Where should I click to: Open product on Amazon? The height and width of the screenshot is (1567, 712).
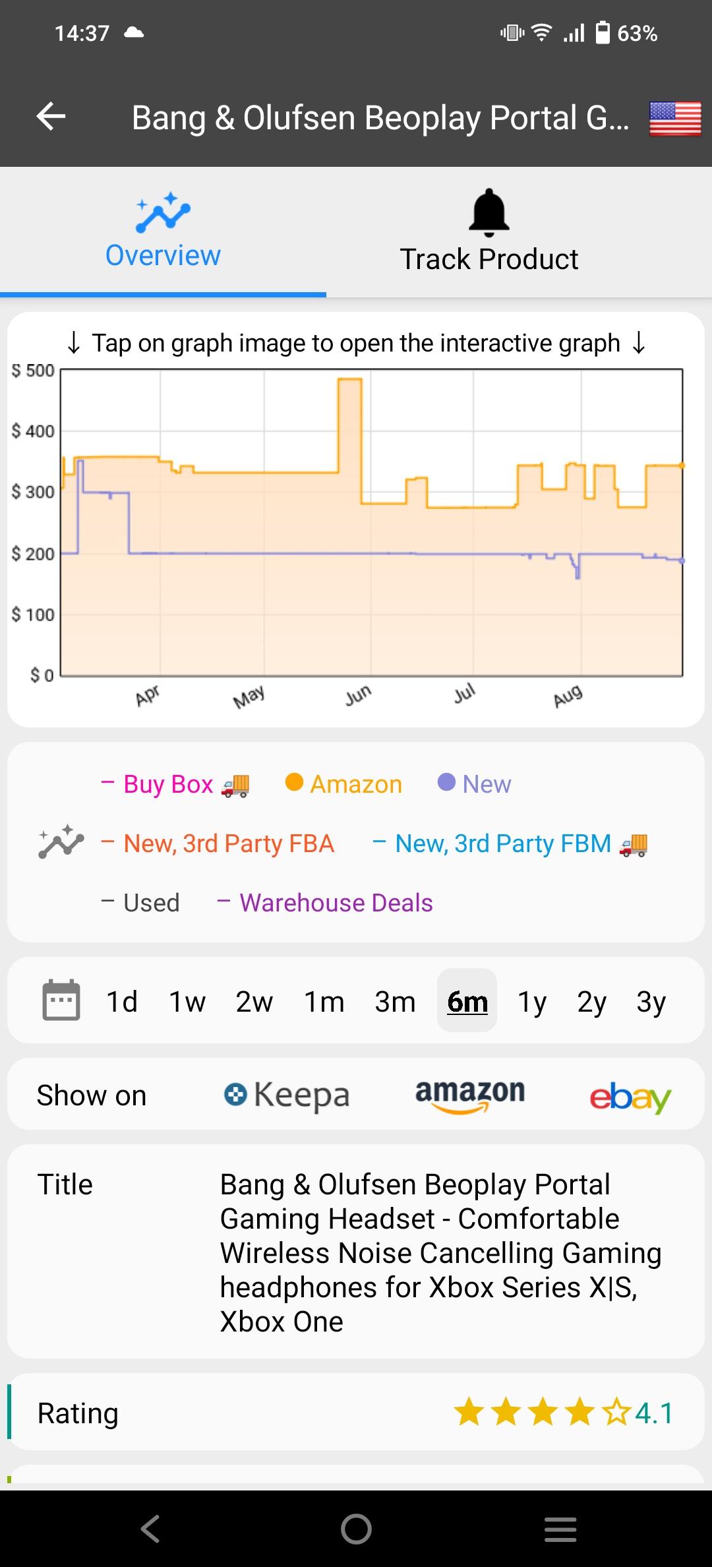tap(469, 1095)
